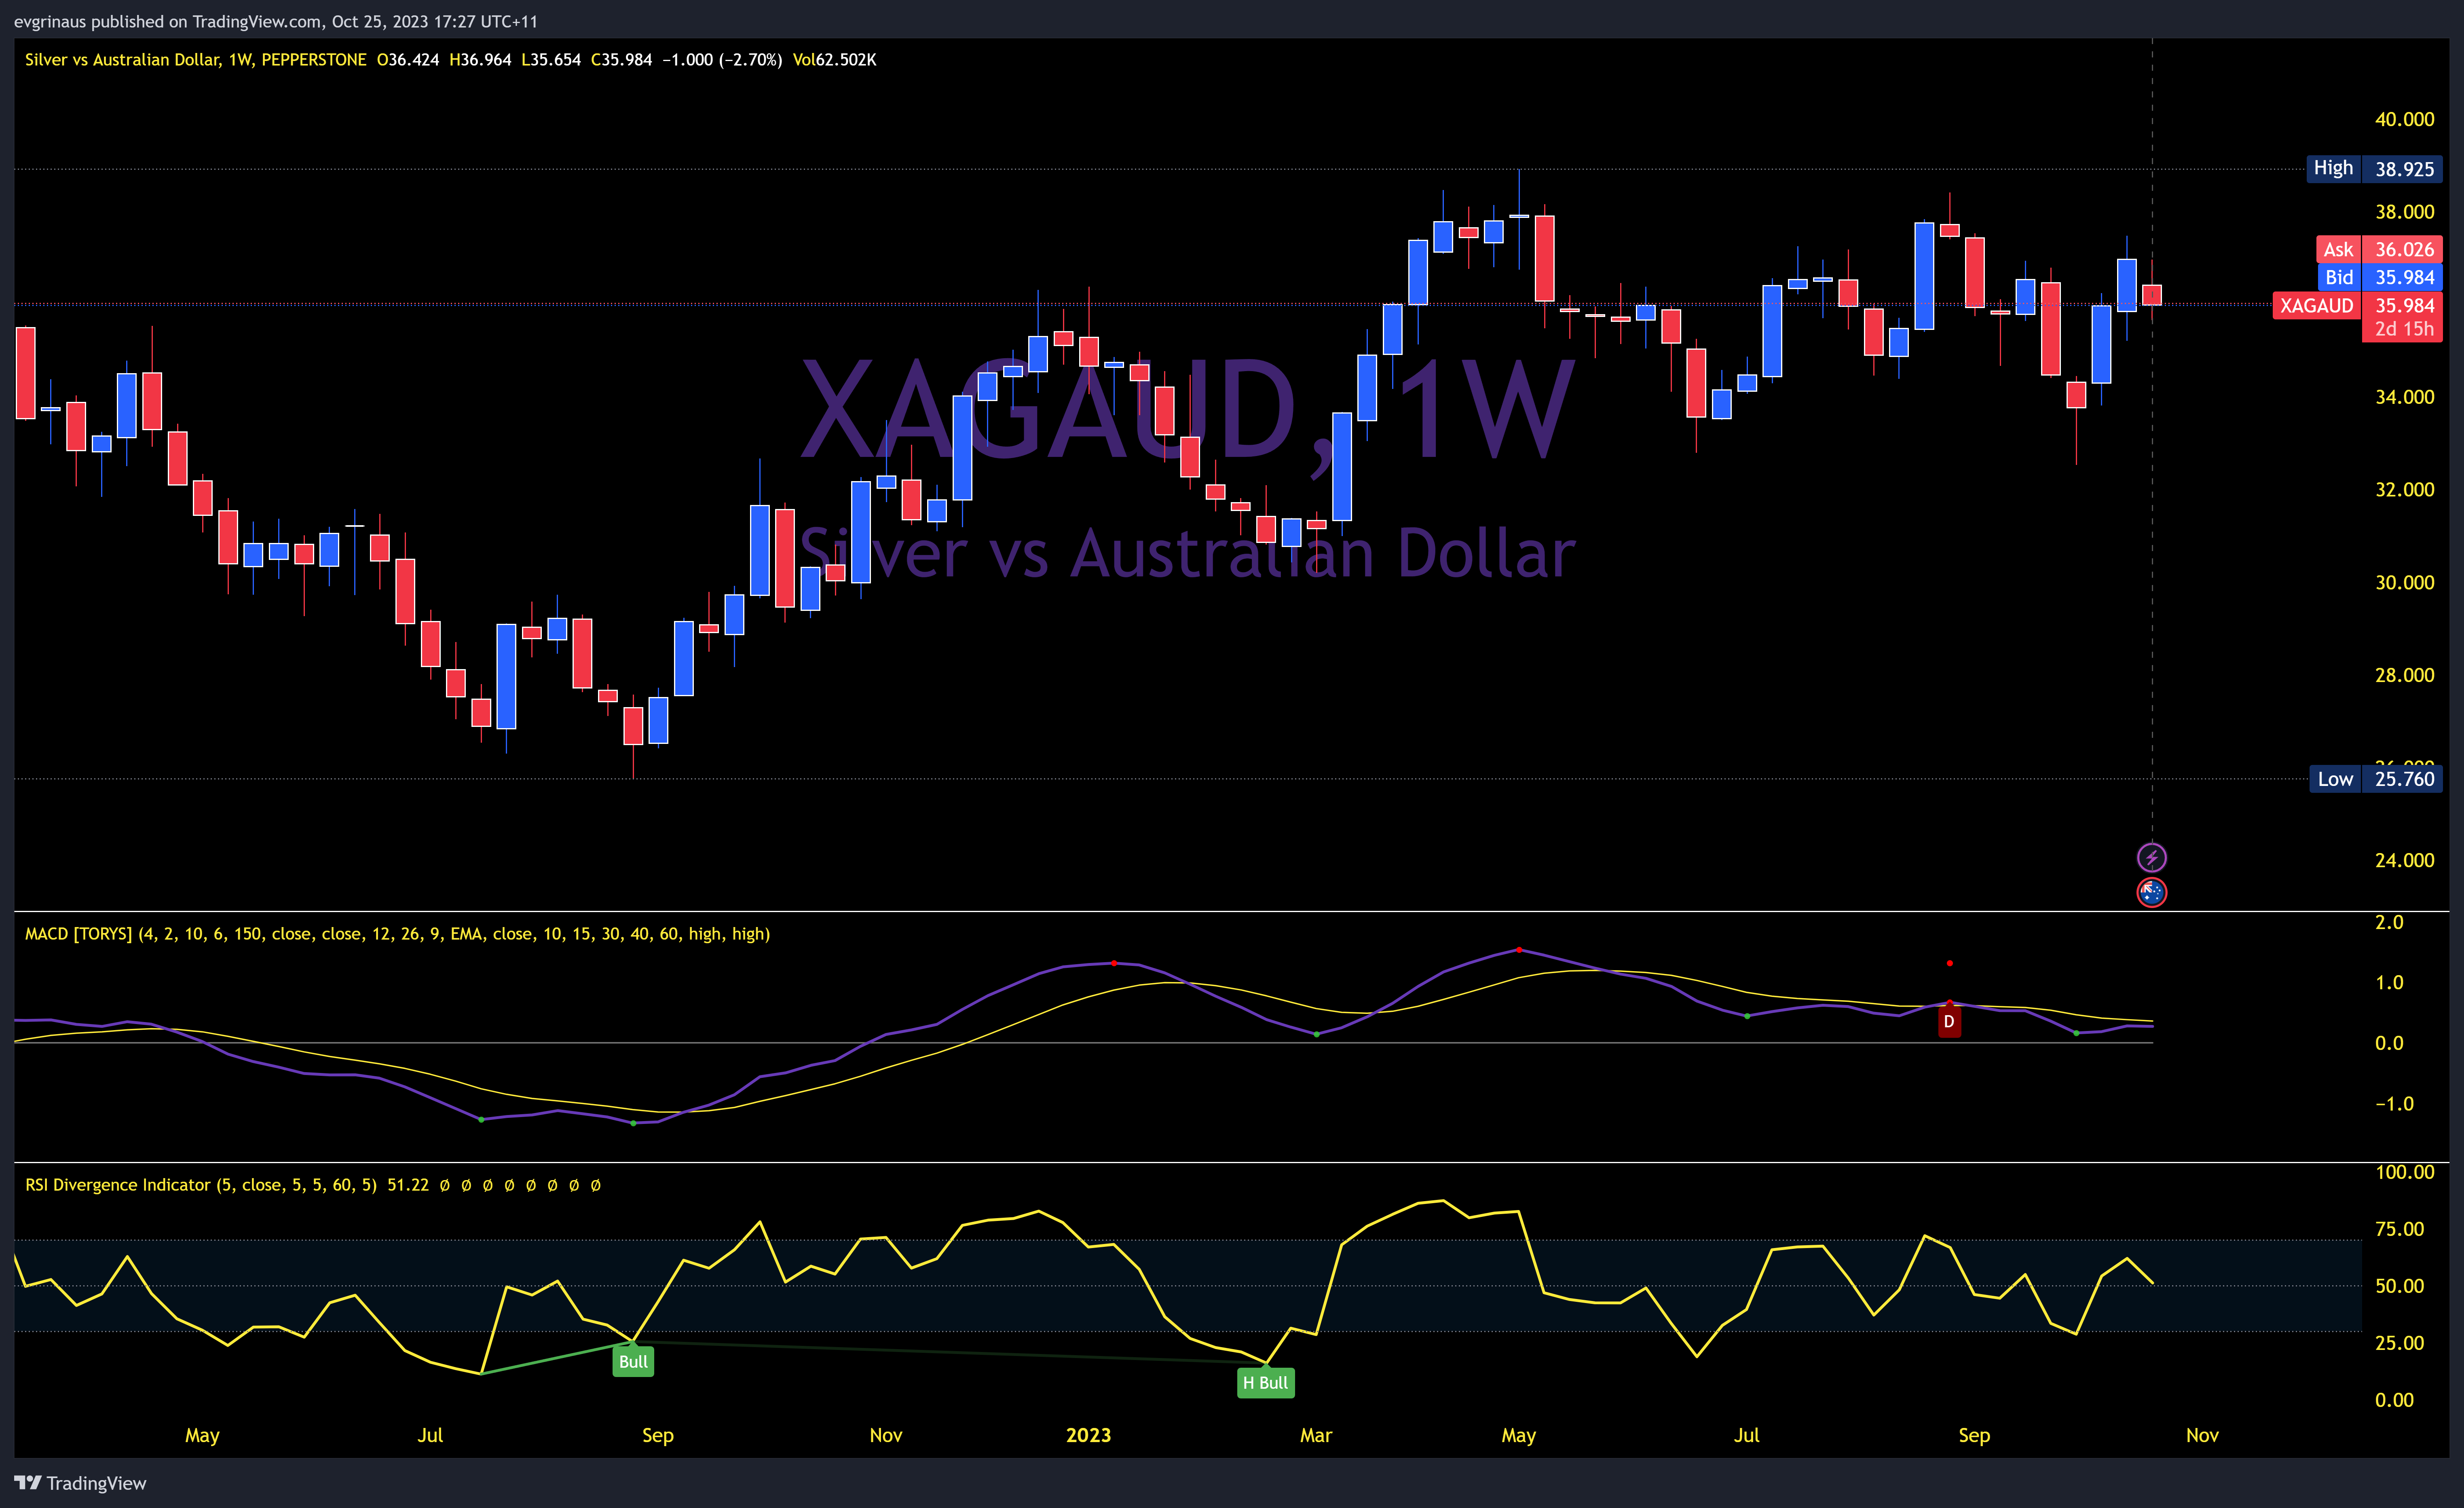Click the RSI Divergence Indicator legend

(201, 1185)
